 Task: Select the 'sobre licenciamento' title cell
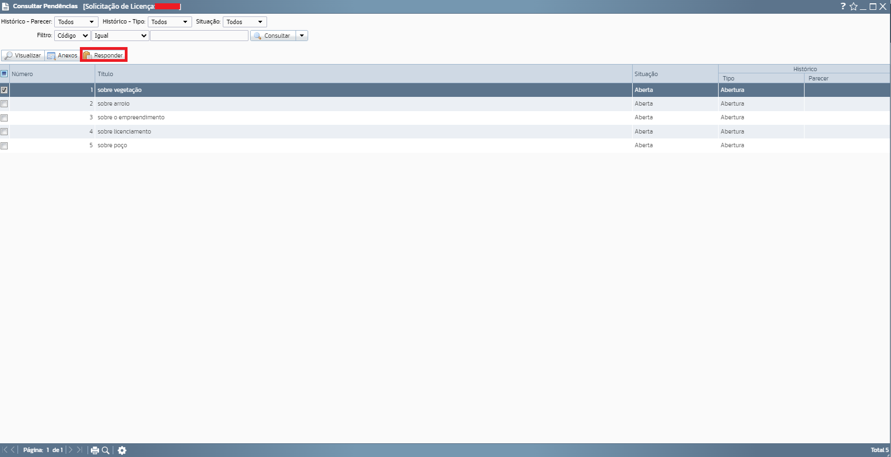point(363,131)
